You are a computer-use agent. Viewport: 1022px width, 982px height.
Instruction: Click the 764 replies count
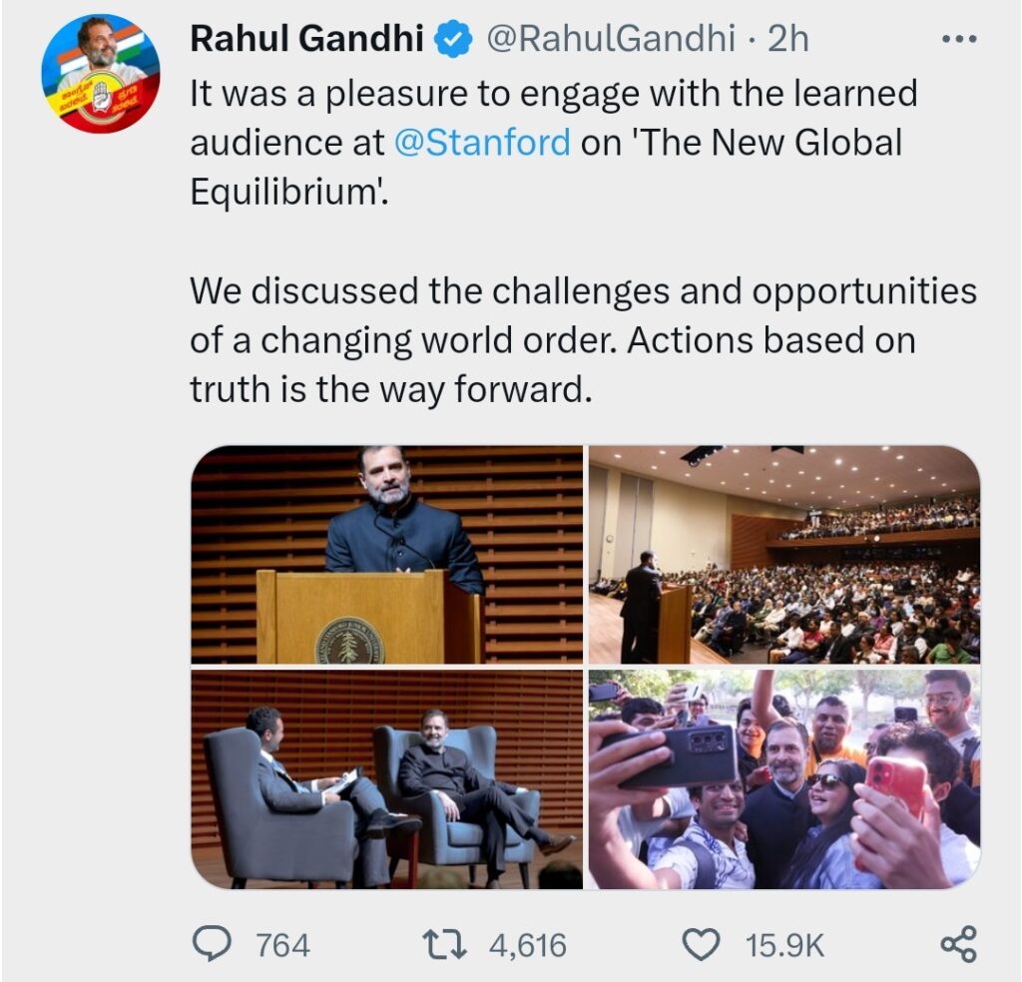click(282, 945)
